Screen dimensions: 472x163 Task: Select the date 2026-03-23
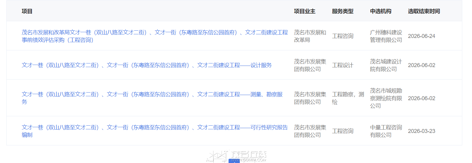click(x=422, y=131)
